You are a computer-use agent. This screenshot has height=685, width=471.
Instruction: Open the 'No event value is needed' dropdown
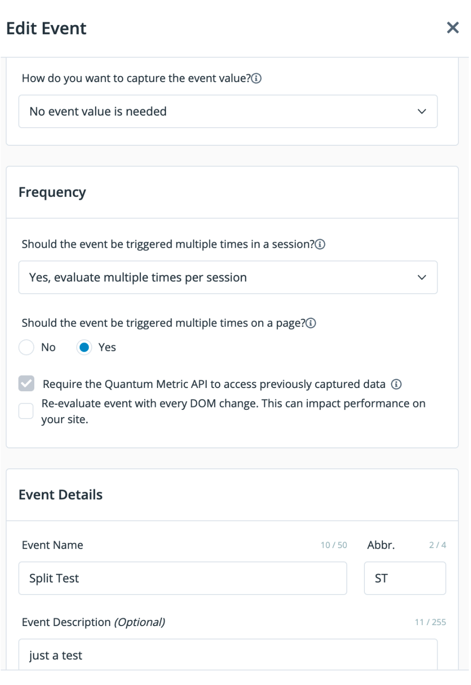(x=228, y=111)
